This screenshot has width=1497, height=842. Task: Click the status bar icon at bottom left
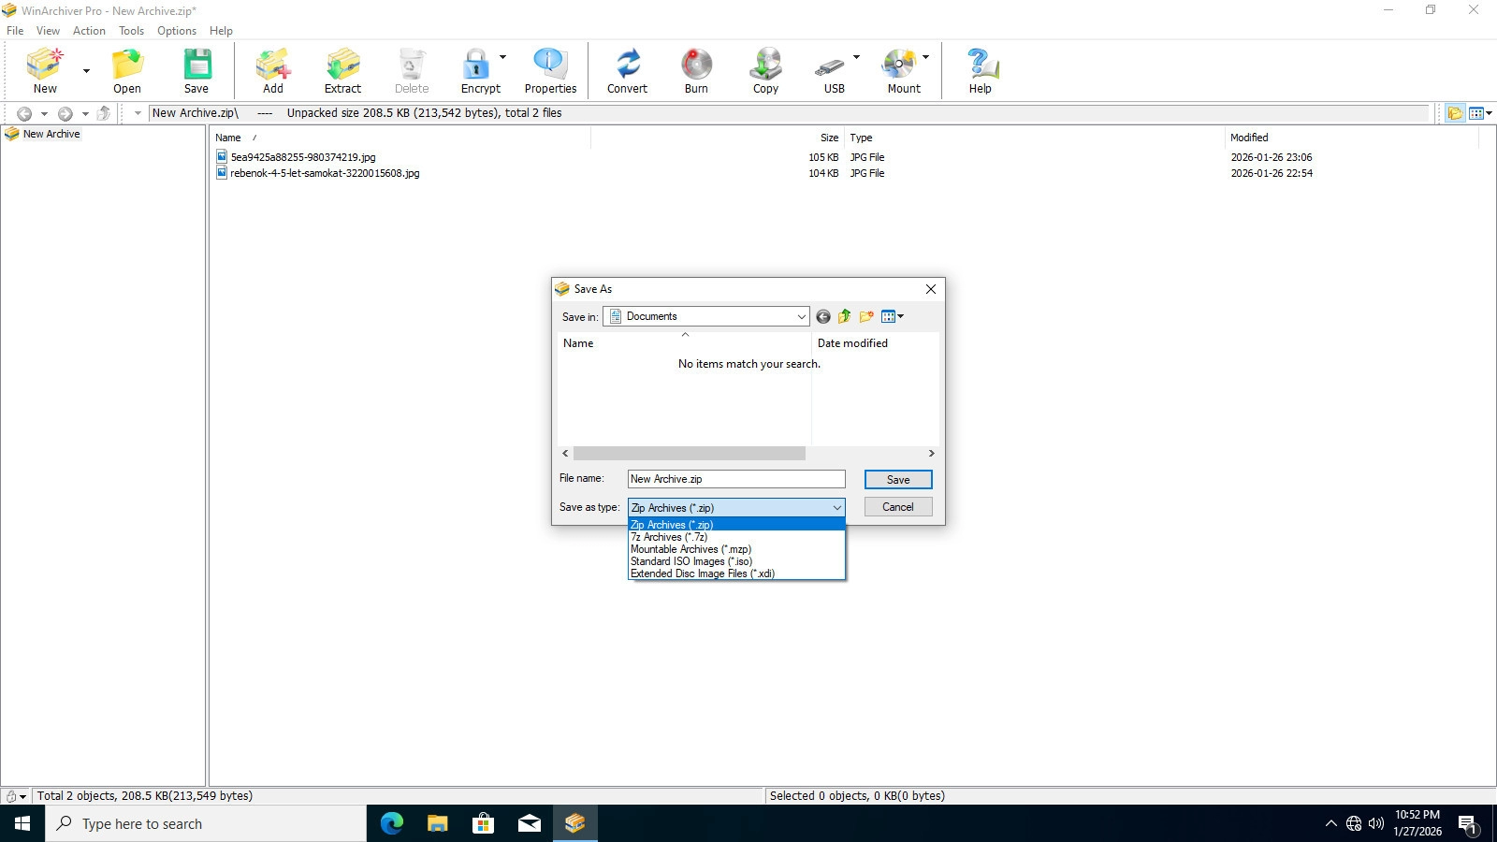pyautogui.click(x=11, y=796)
